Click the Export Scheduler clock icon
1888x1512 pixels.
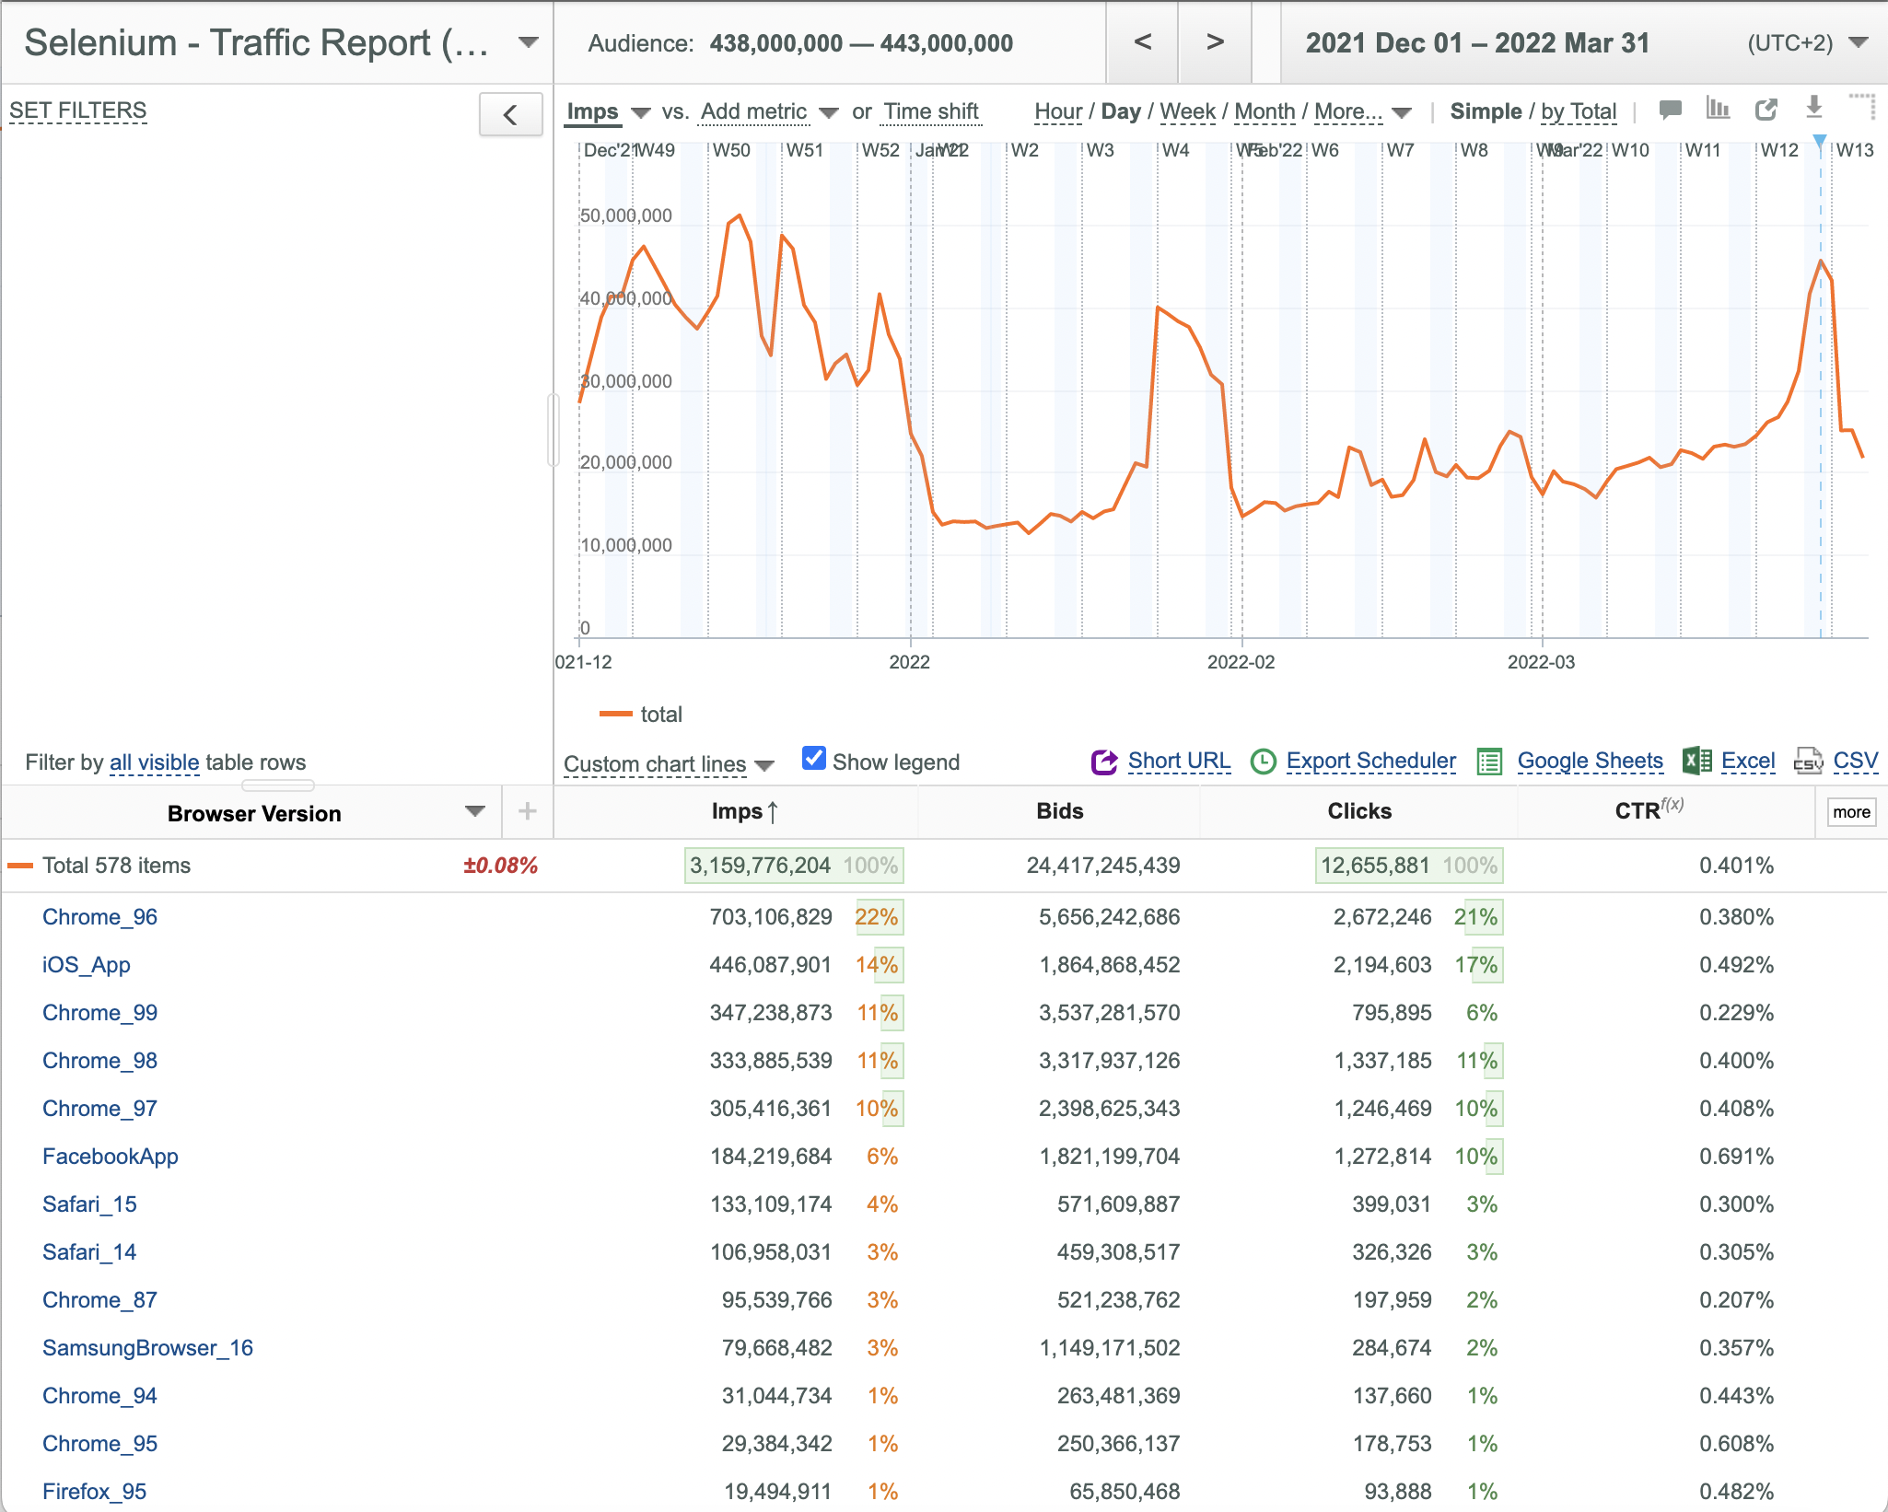(x=1263, y=762)
